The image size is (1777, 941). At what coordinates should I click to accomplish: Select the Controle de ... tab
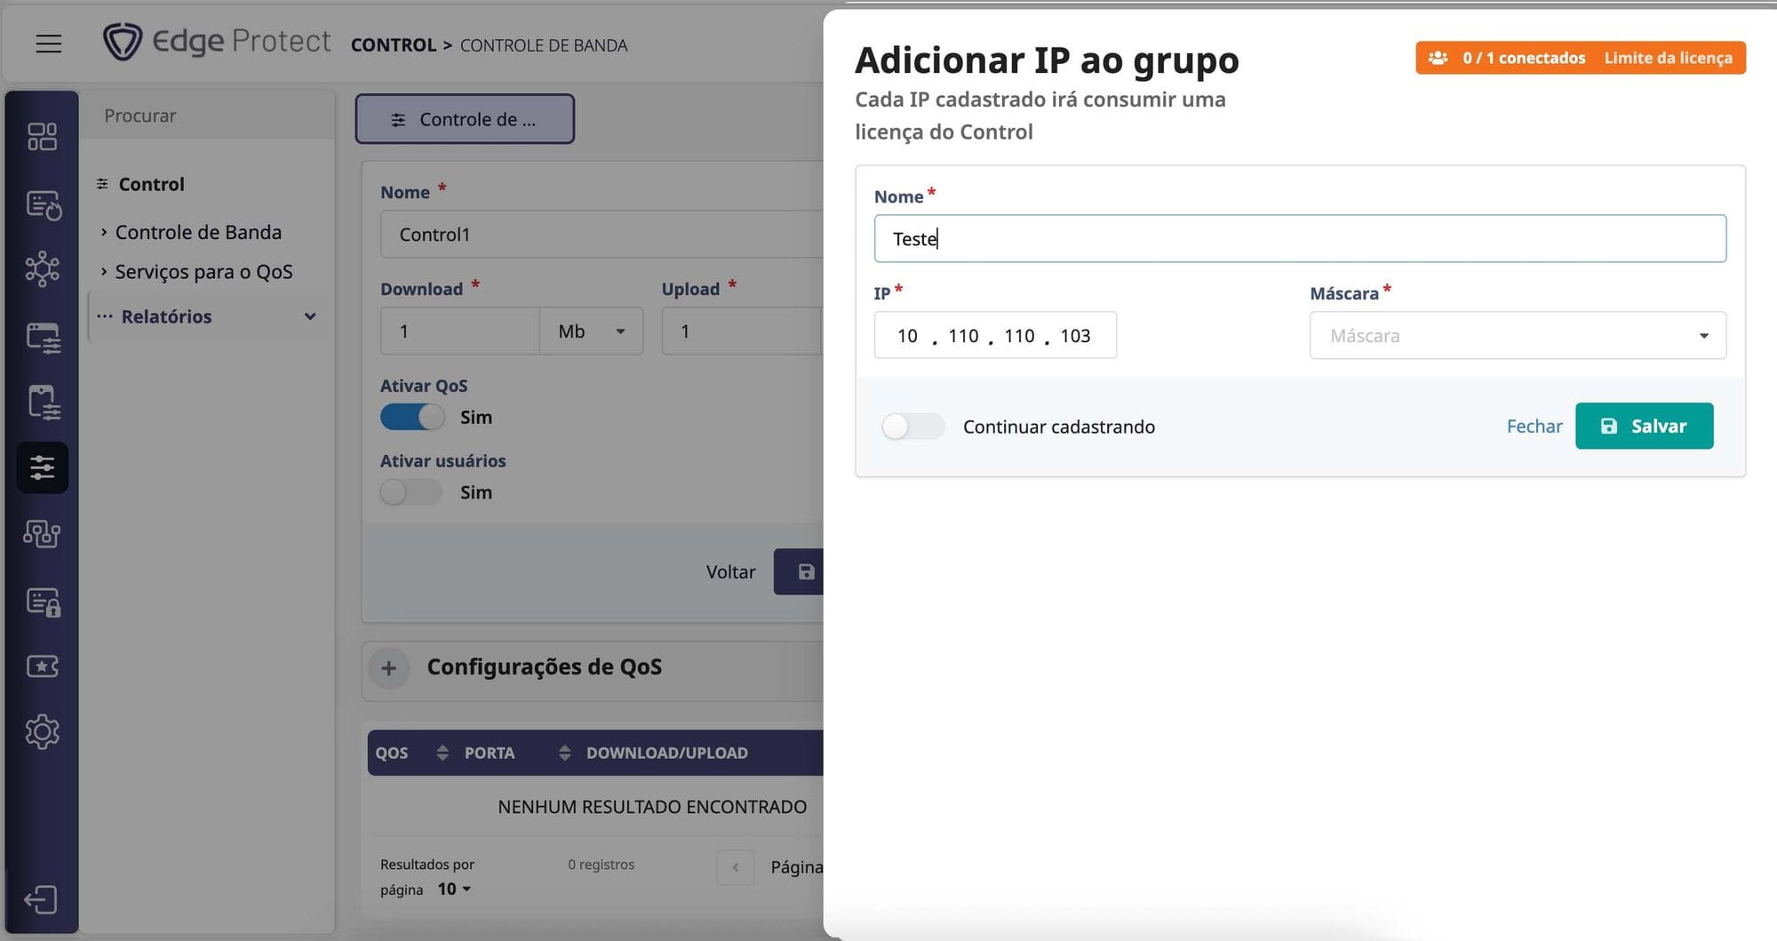click(x=465, y=119)
